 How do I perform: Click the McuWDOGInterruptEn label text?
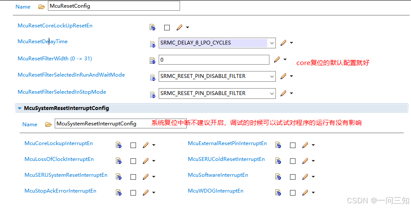[216, 191]
